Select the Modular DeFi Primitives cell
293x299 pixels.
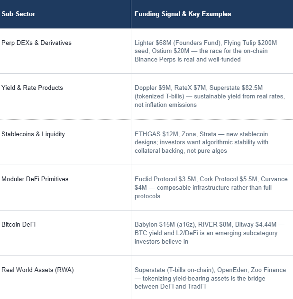coord(35,179)
